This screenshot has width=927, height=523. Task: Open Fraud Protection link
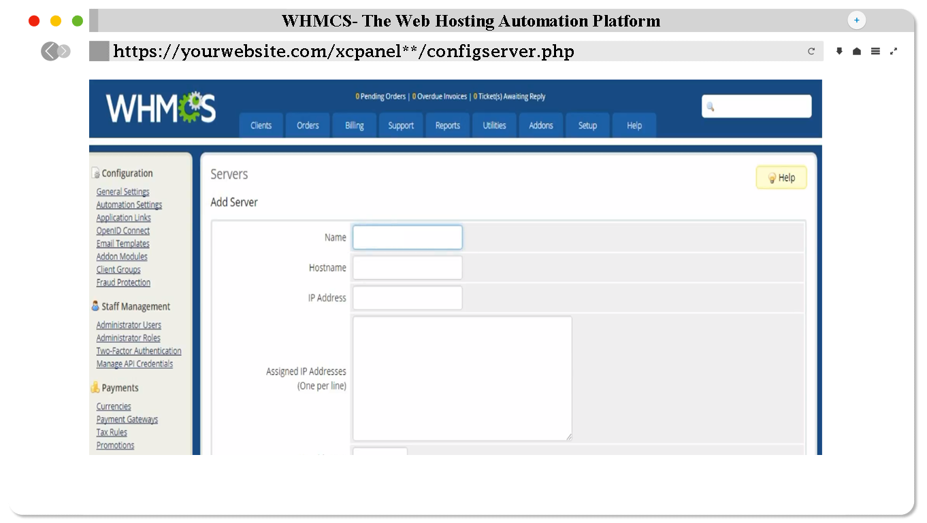tap(123, 282)
